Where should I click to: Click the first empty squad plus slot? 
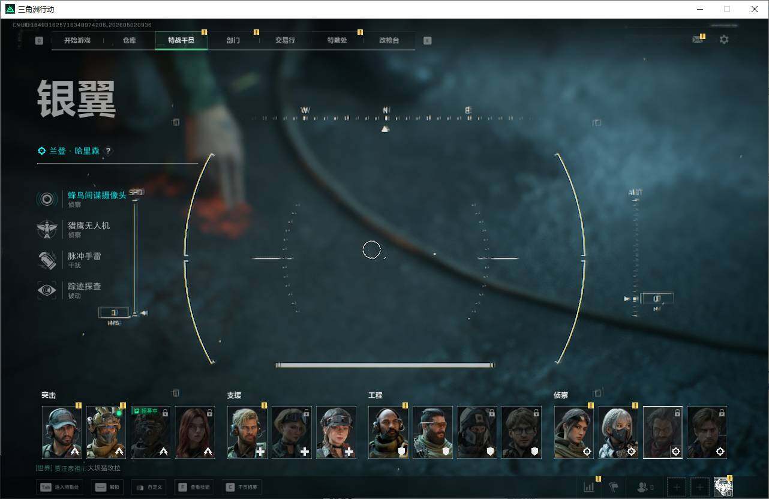point(677,487)
